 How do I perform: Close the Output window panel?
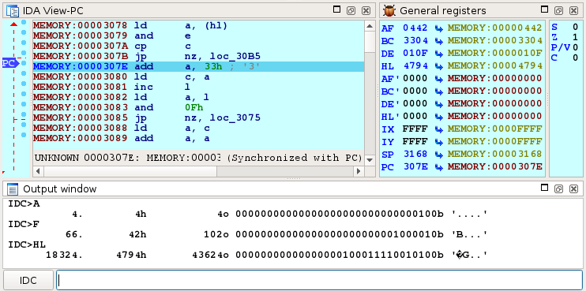[573, 188]
